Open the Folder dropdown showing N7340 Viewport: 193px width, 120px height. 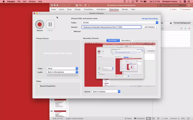(x=157, y=23)
